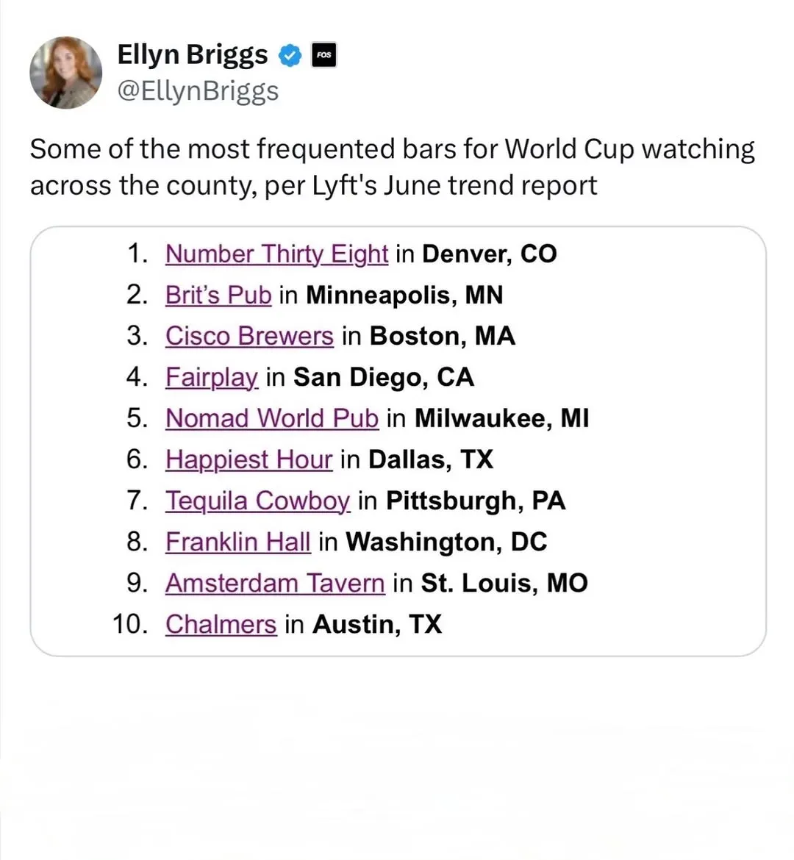Click the tweet text about World Cup bars

tap(393, 168)
